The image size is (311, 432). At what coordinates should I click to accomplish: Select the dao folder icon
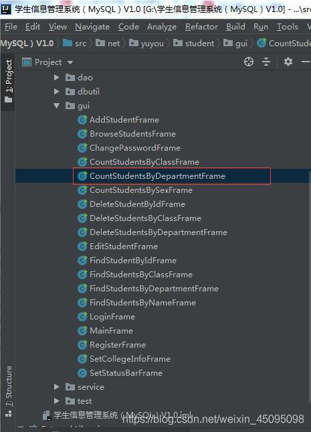70,78
